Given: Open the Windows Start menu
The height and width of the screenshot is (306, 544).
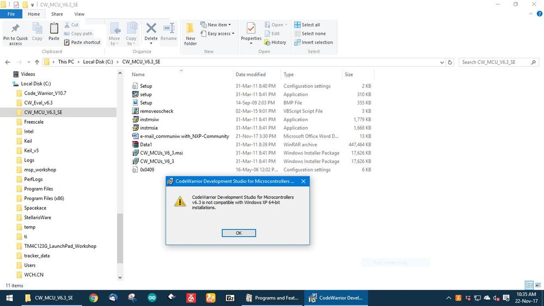Looking at the screenshot, I should coord(10,298).
